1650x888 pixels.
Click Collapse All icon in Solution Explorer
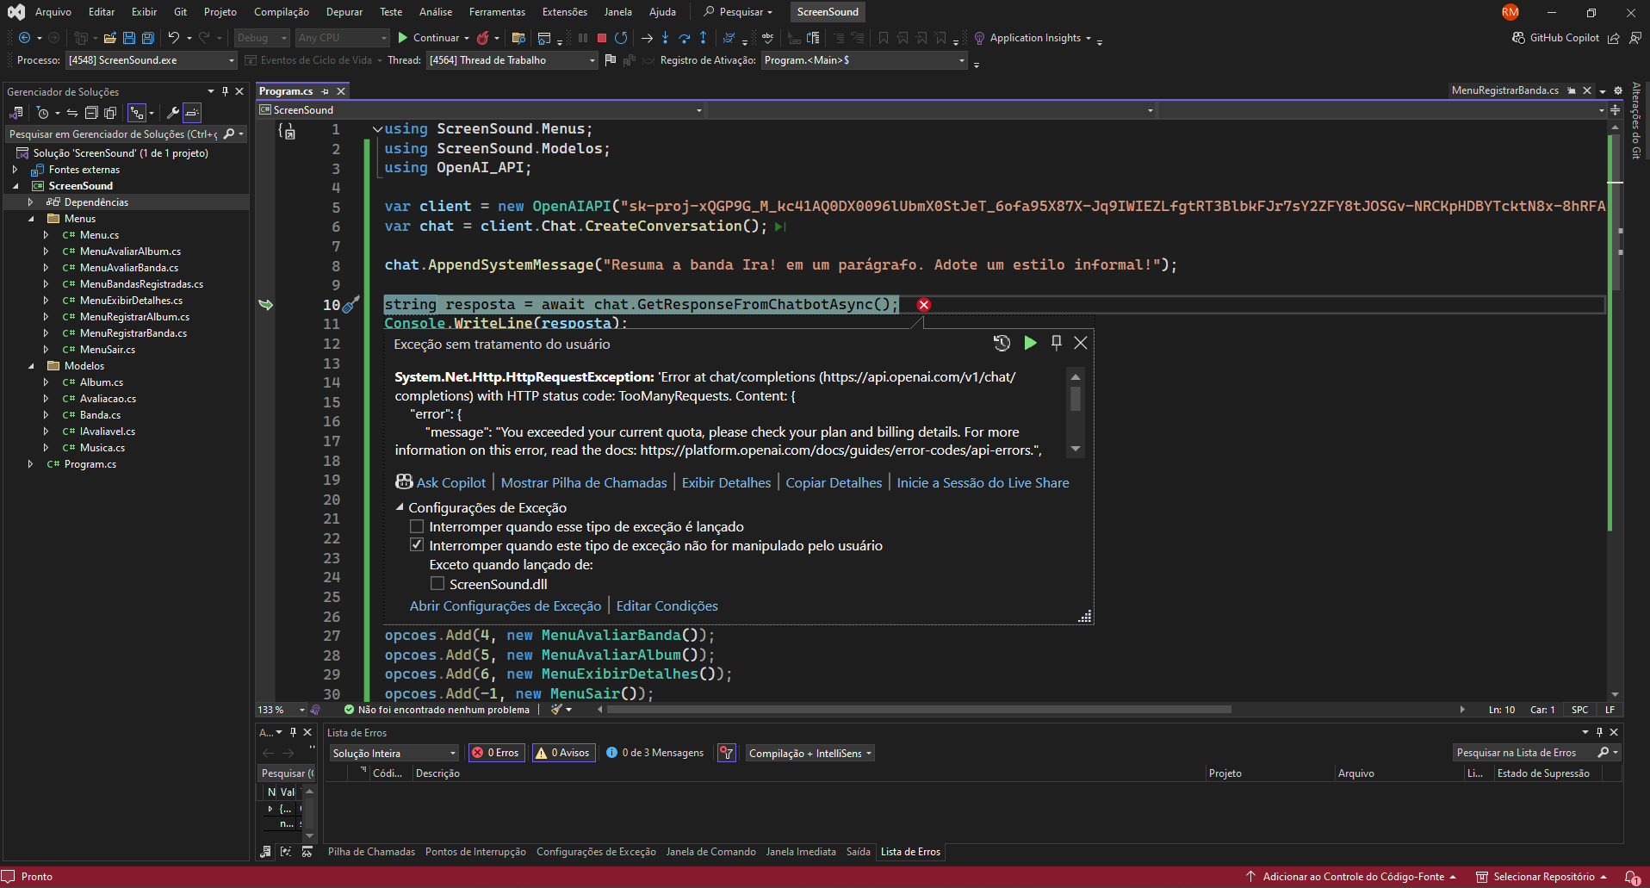tap(91, 113)
